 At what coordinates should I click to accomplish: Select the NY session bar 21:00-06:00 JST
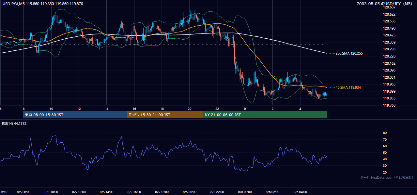(x=265, y=115)
